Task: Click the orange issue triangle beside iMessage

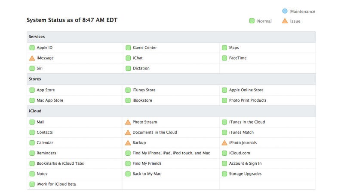Action: [x=32, y=58]
